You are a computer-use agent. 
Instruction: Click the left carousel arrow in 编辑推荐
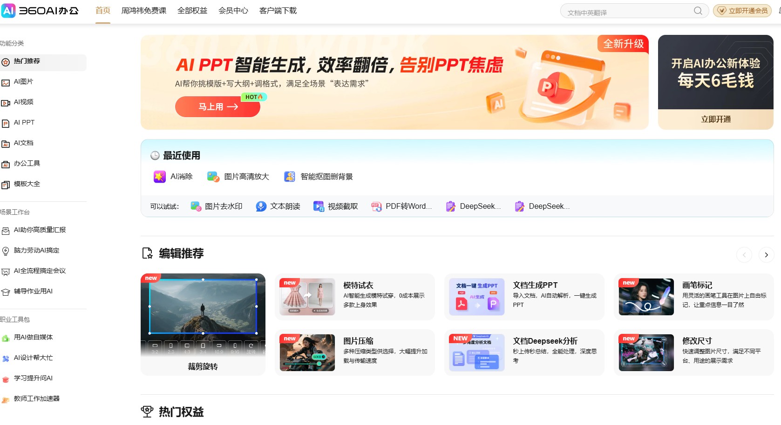pyautogui.click(x=744, y=255)
